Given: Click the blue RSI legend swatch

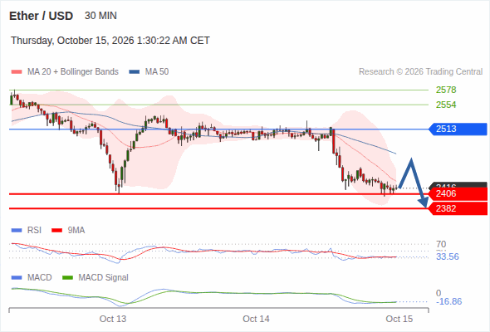Looking at the screenshot, I should 17,231.
